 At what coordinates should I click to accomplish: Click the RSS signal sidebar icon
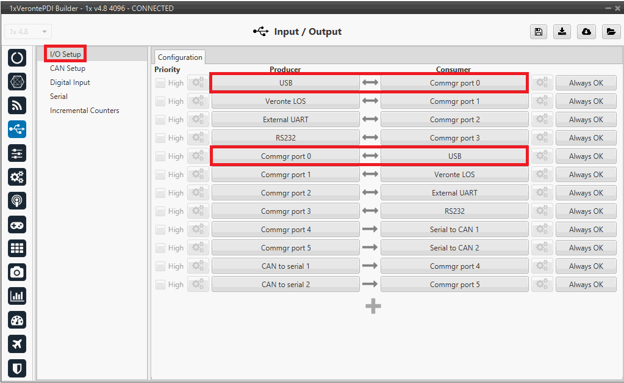point(17,105)
